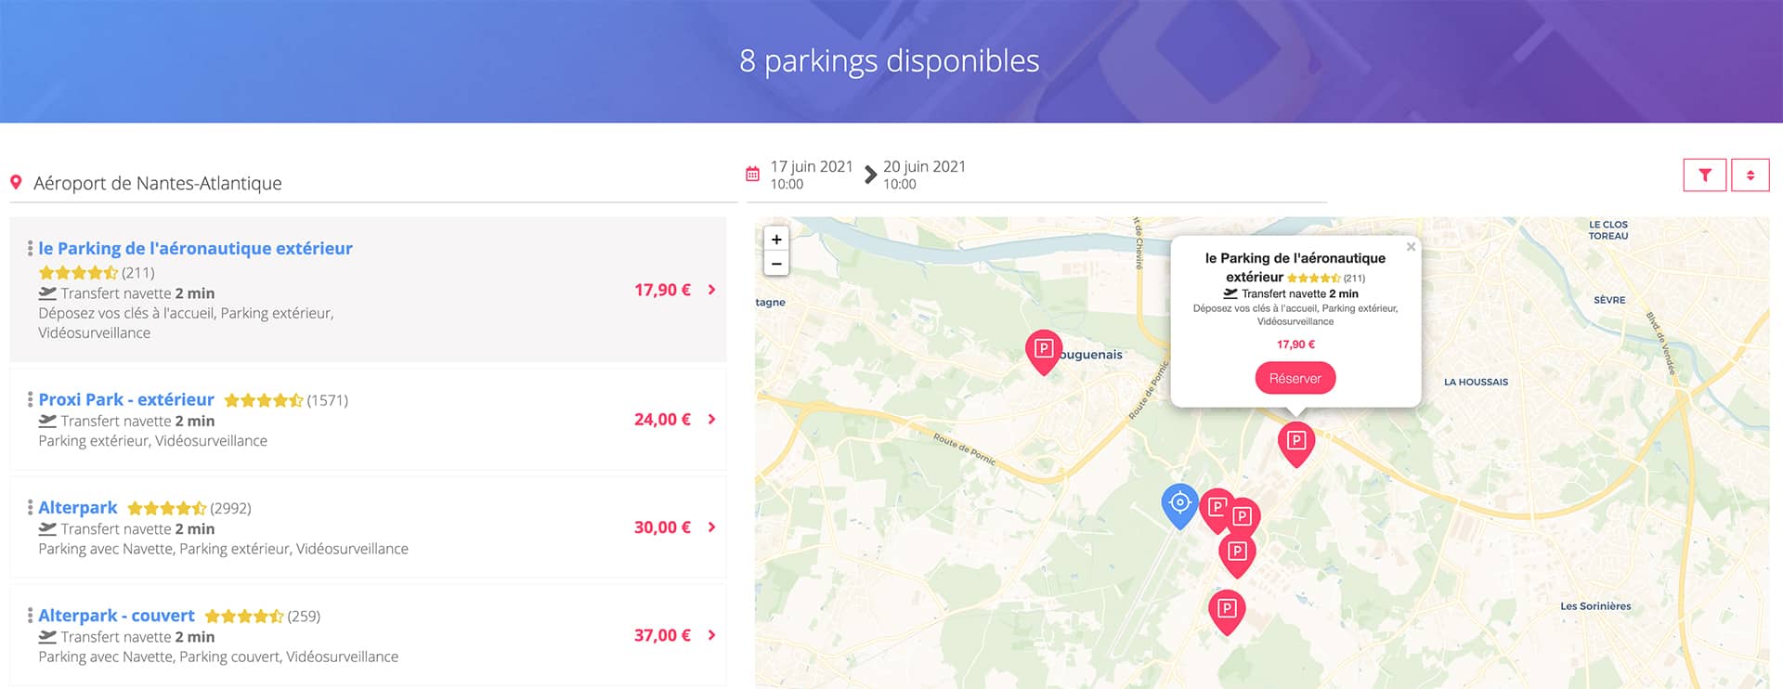Click the blue current-location marker on the map
Screen dimensions: 1783x689
1179,502
